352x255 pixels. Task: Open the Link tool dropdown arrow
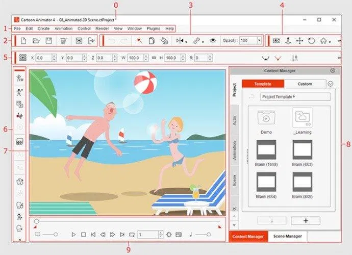203,42
